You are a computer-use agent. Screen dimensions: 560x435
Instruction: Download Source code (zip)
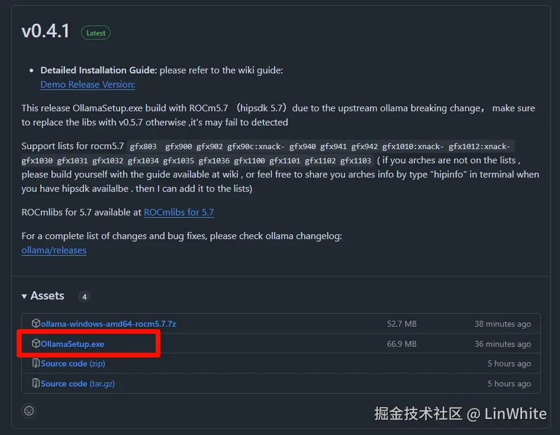tap(72, 363)
